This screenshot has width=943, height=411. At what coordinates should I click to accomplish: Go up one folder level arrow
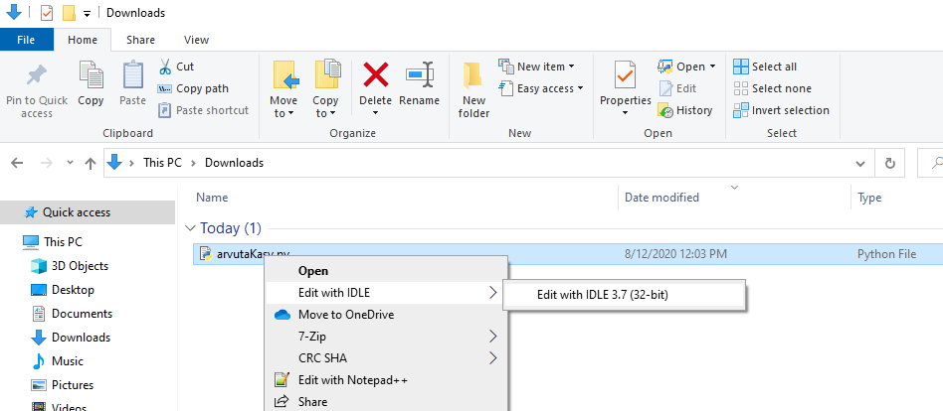pos(91,163)
